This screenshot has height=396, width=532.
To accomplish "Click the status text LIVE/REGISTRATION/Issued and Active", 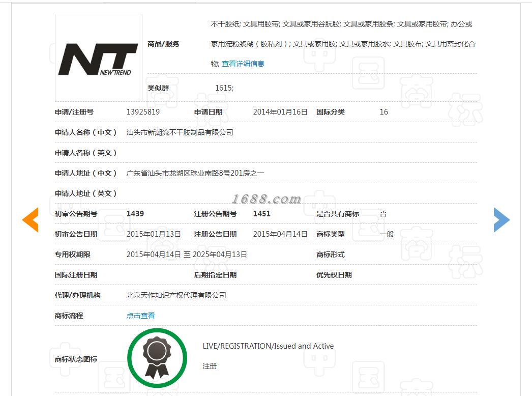I will 268,346.
